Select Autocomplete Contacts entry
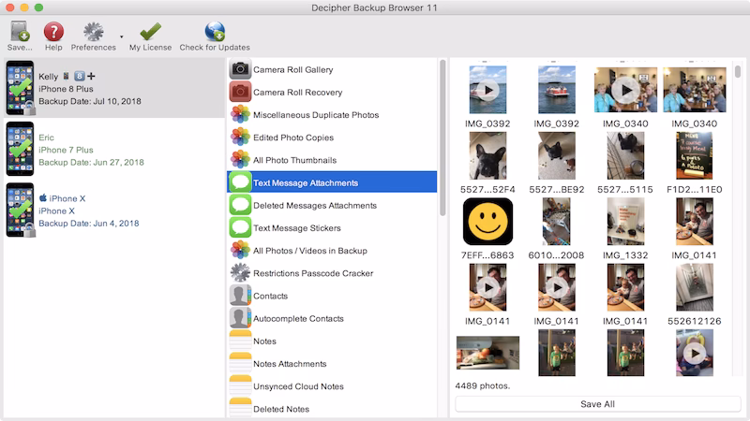This screenshot has height=421, width=750. pos(332,318)
